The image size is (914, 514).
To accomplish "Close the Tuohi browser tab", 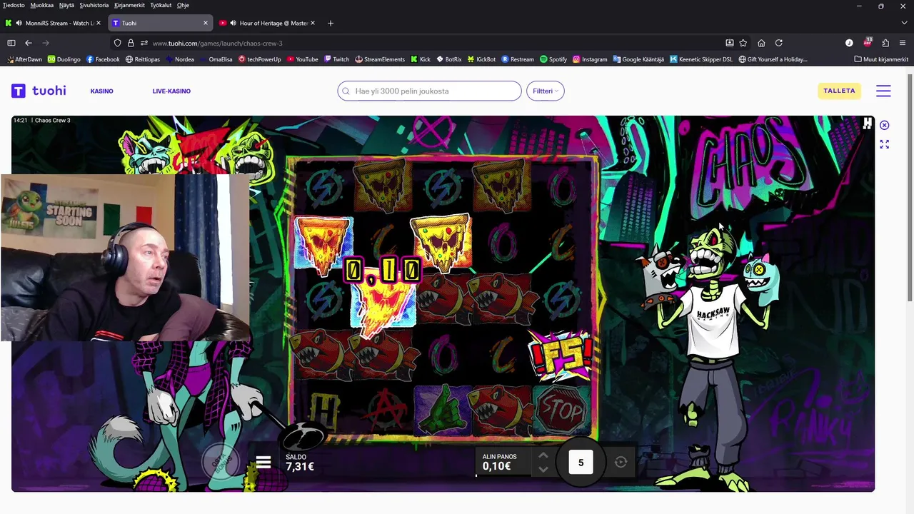I will pos(206,23).
